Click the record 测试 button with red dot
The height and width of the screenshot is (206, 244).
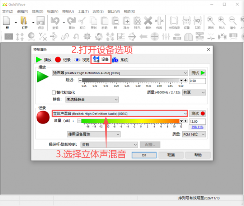point(197,113)
